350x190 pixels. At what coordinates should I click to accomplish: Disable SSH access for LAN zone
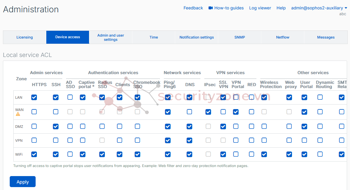[x=56, y=97]
